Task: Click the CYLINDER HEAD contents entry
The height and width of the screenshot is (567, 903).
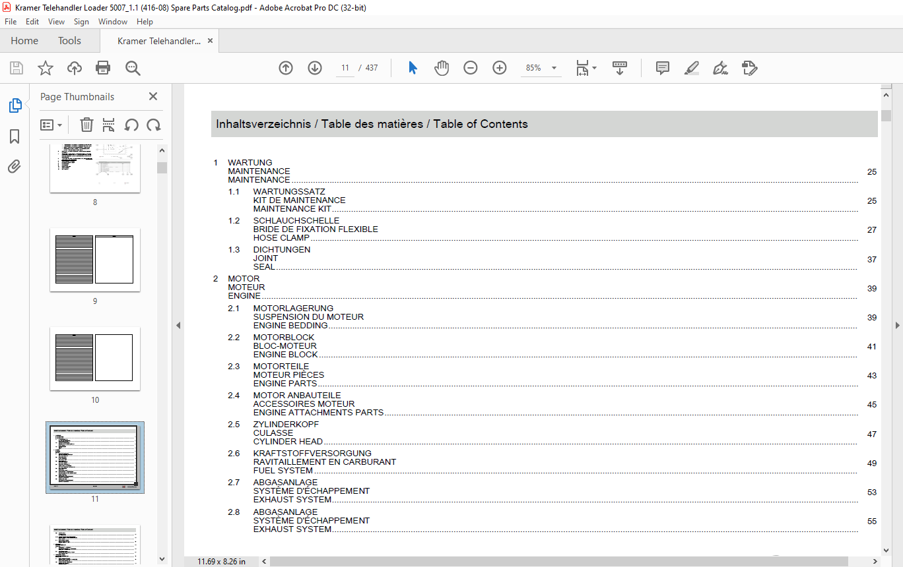Action: 288,442
